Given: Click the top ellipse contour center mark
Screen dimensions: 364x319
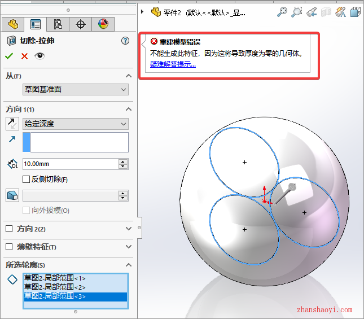Looking at the screenshot, I should (244, 162).
